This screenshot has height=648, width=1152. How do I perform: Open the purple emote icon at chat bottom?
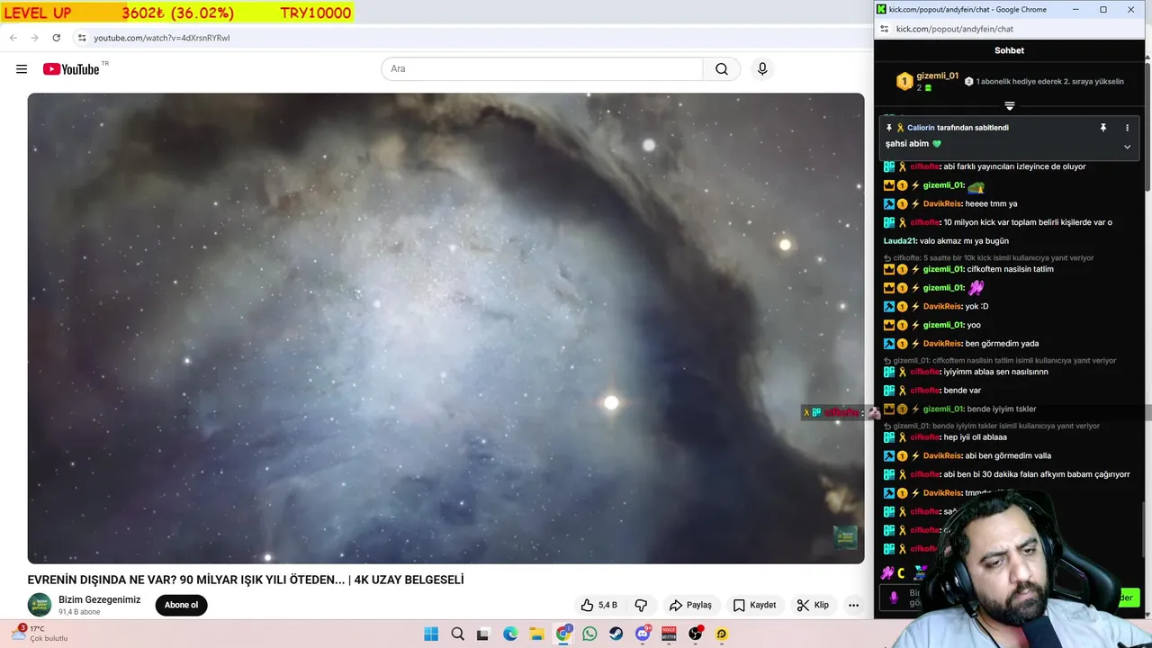click(x=886, y=572)
